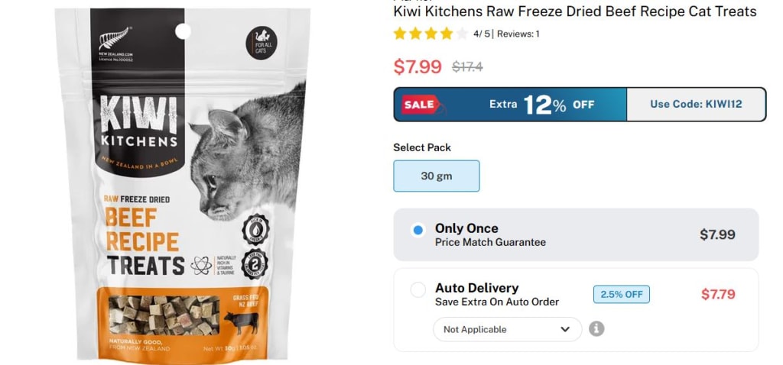Click the cow icon on the package
This screenshot has height=365, width=783.
point(241,322)
